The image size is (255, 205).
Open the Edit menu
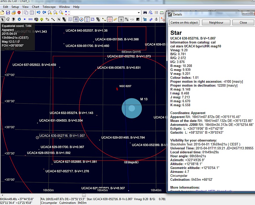point(6,7)
